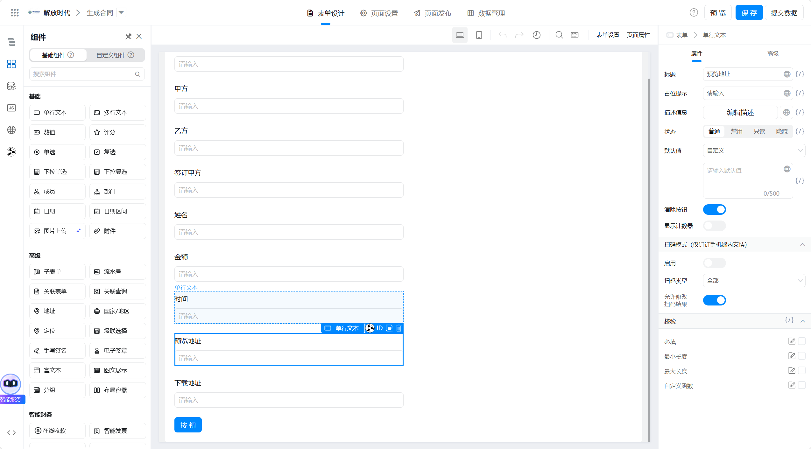The width and height of the screenshot is (811, 449).
Task: Toggle the 清除按钮 switch off
Action: click(x=714, y=210)
